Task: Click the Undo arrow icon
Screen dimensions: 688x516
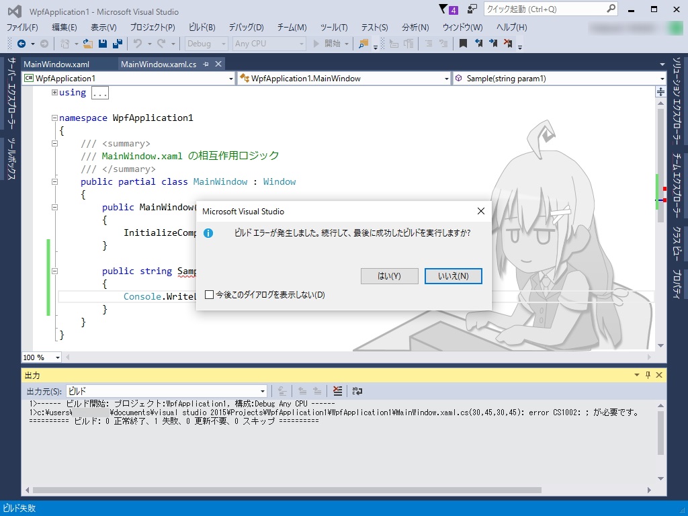Action: [x=138, y=44]
